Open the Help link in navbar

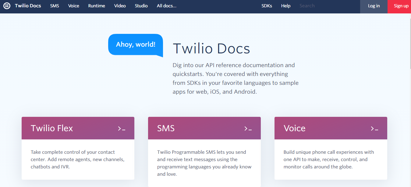tap(286, 6)
